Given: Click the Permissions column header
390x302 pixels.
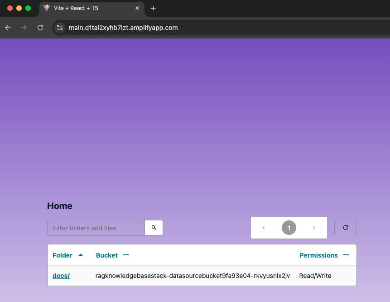Looking at the screenshot, I should (318, 255).
